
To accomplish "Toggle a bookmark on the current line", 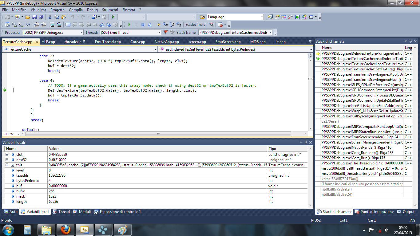I will (68, 25).
